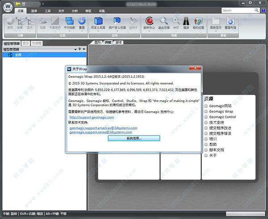Open help via the blue question mark icon
268x219 pixels.
tap(263, 10)
